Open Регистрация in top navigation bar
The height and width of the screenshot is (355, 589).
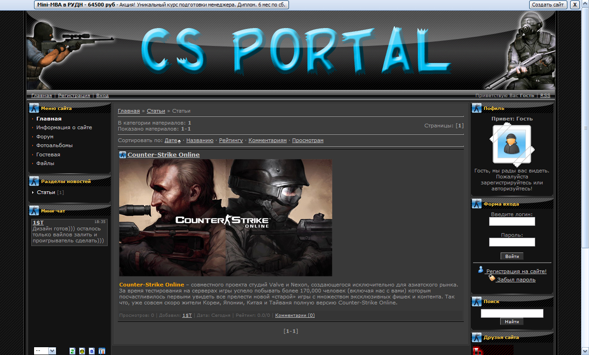(74, 96)
